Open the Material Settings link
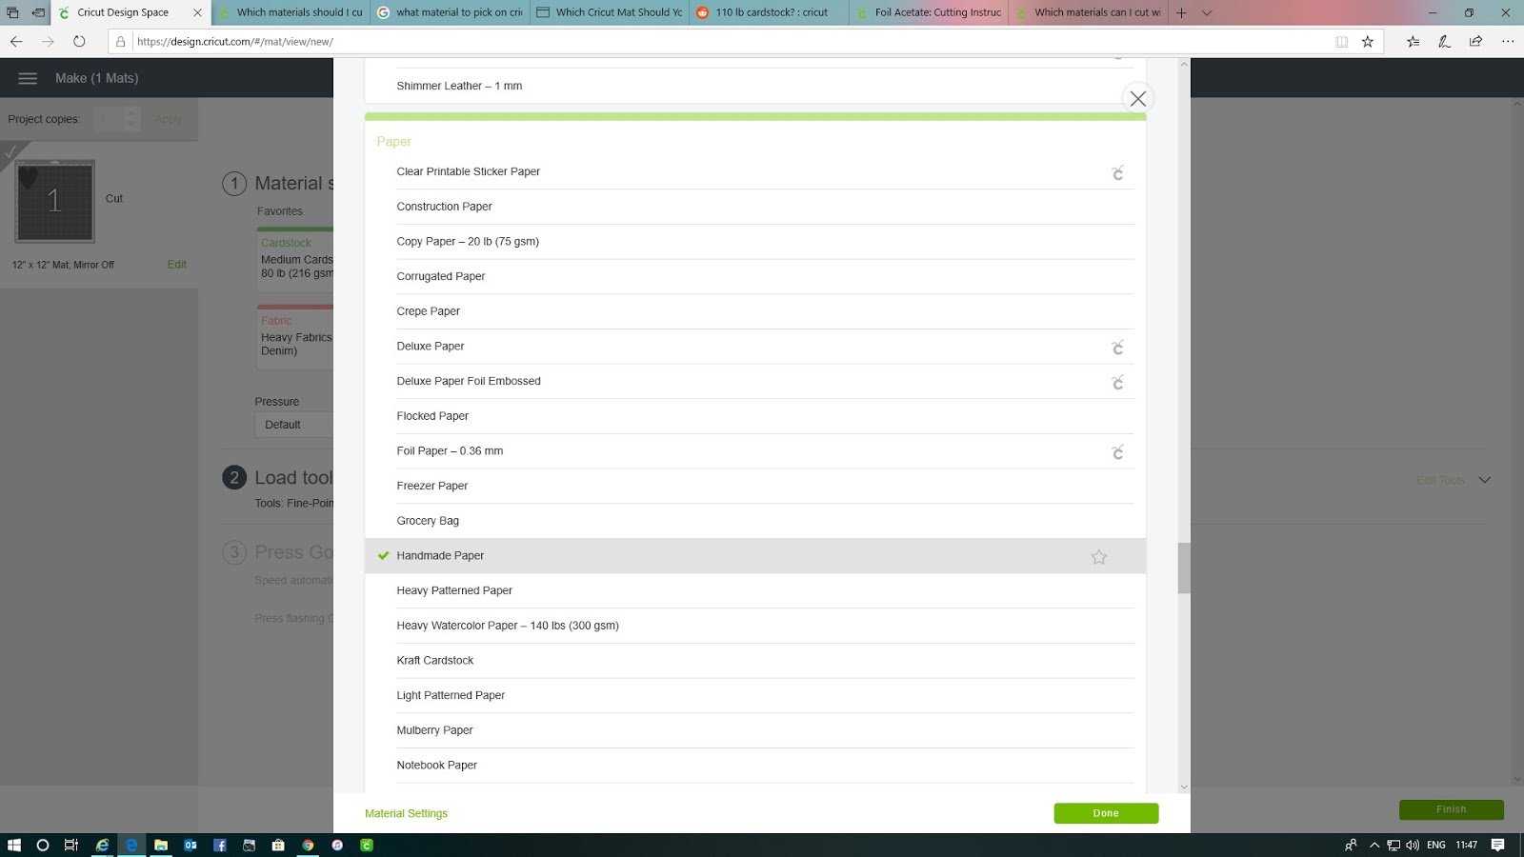 pyautogui.click(x=406, y=813)
